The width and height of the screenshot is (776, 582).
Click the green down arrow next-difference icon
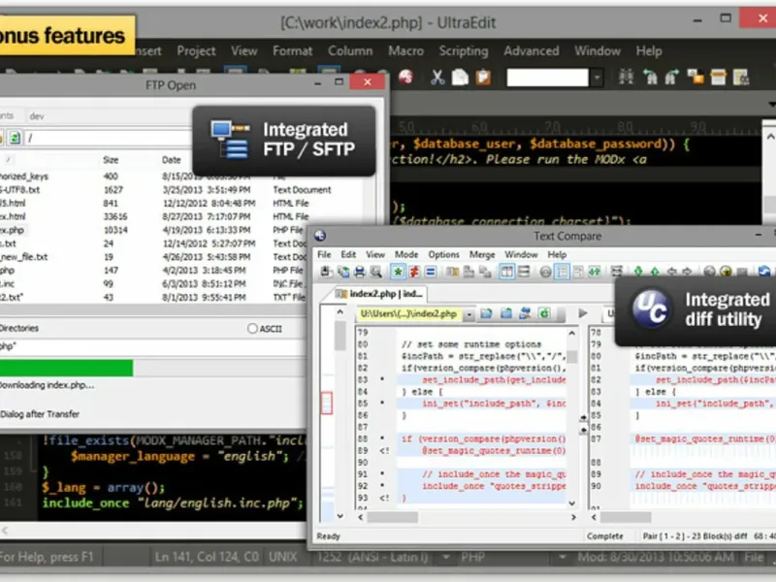[x=640, y=273]
